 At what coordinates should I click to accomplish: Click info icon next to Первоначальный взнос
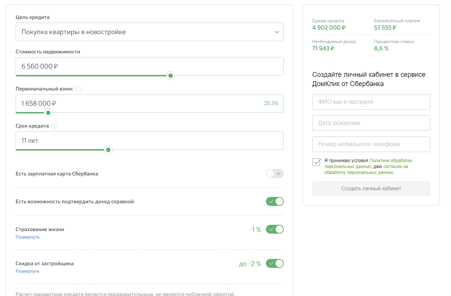pos(78,89)
